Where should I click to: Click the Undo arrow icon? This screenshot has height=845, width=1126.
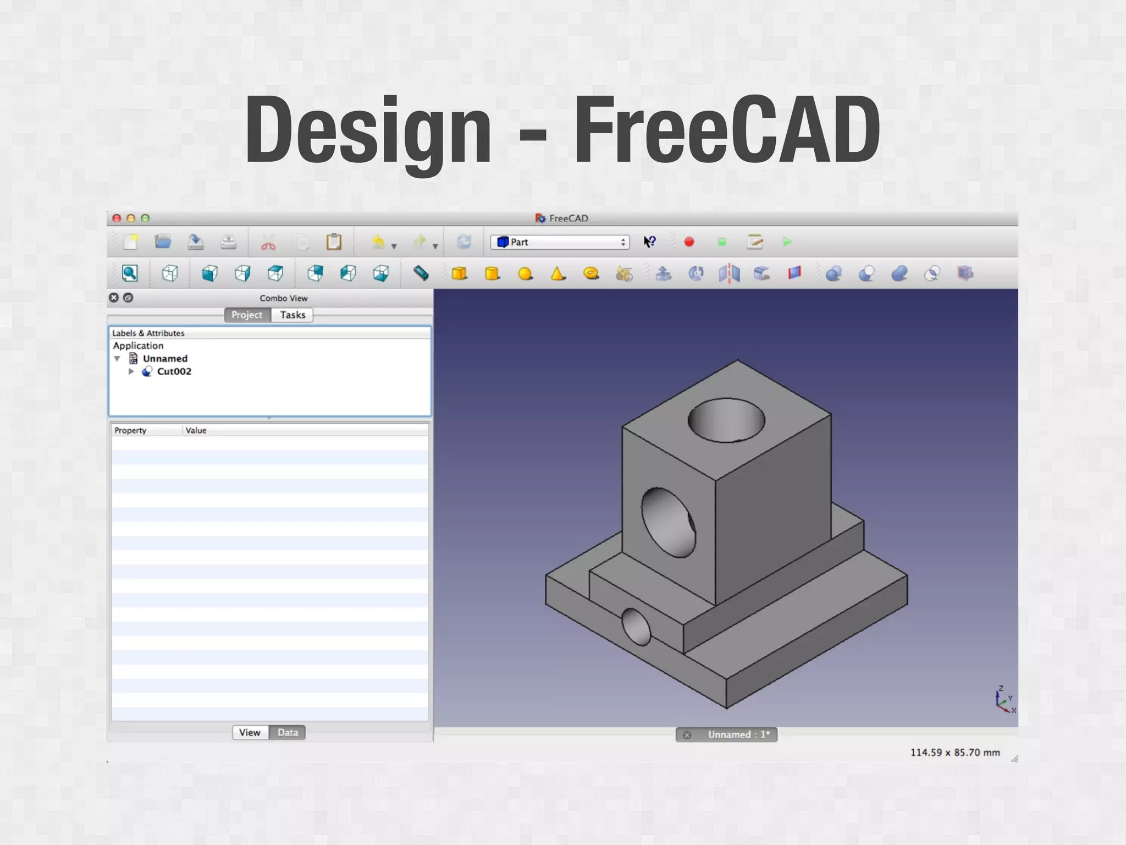pos(378,242)
